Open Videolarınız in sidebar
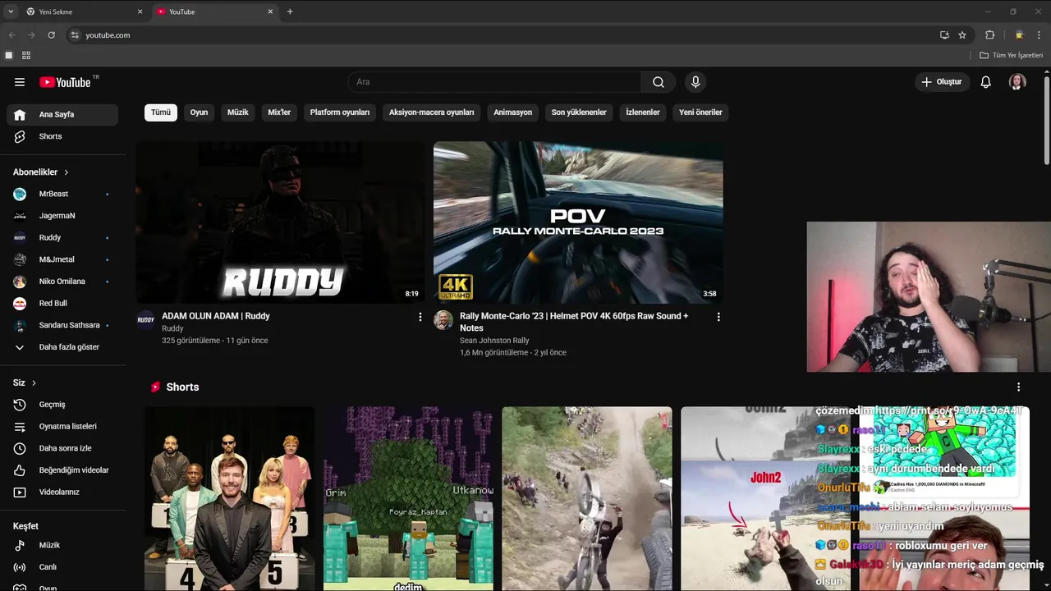This screenshot has width=1051, height=591. point(62,492)
